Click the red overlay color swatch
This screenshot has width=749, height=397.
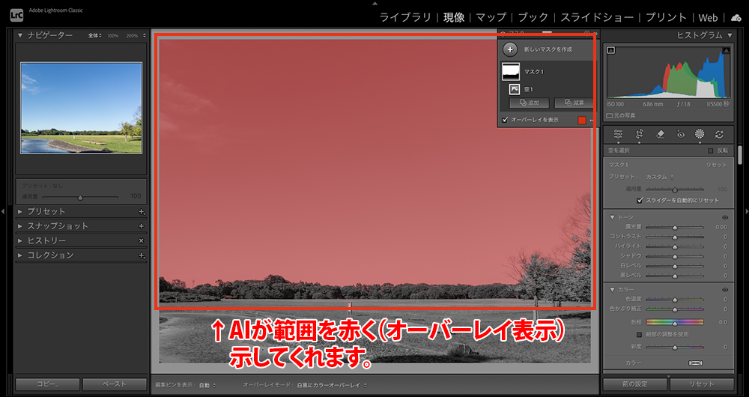582,121
